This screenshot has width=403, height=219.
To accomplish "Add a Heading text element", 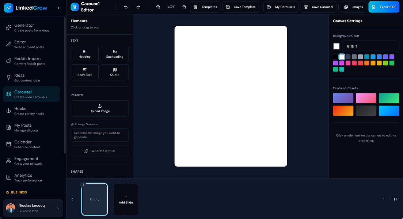I will click(84, 54).
